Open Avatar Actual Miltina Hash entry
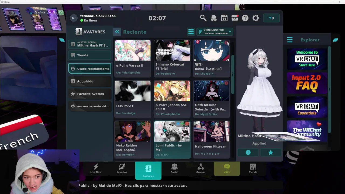345x194 pixels. tap(90, 44)
